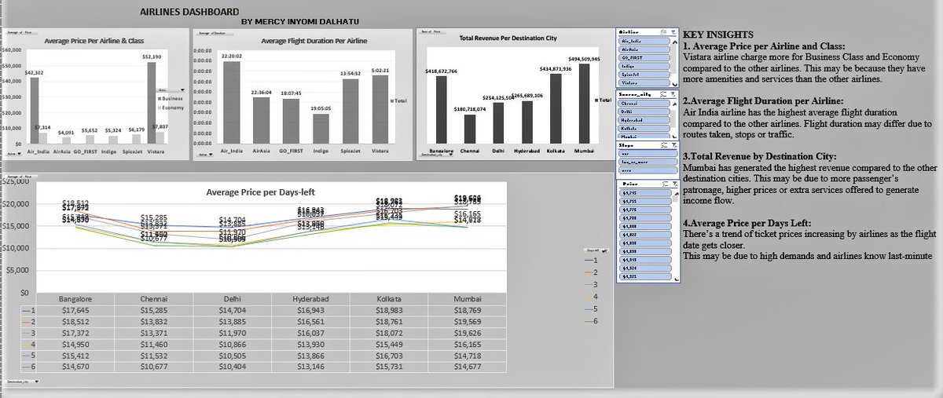Click the Average Flight Duration Per Airline chart title

[x=314, y=41]
